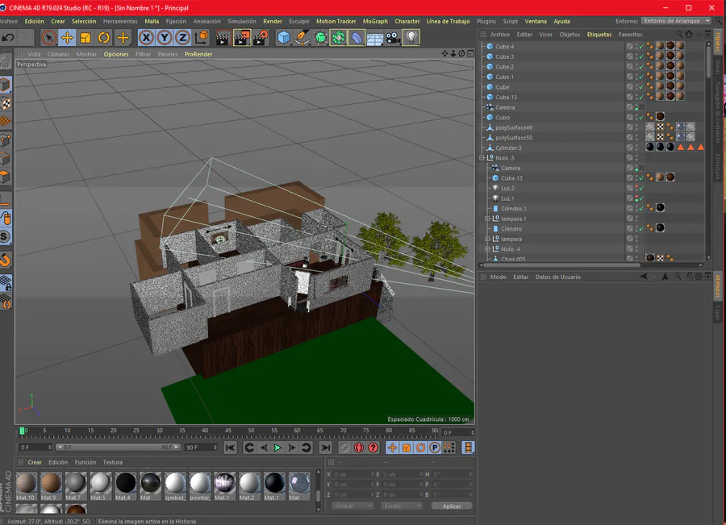This screenshot has width=726, height=525.
Task: Toggle the Luz.2 enable checkmark
Action: click(x=641, y=189)
